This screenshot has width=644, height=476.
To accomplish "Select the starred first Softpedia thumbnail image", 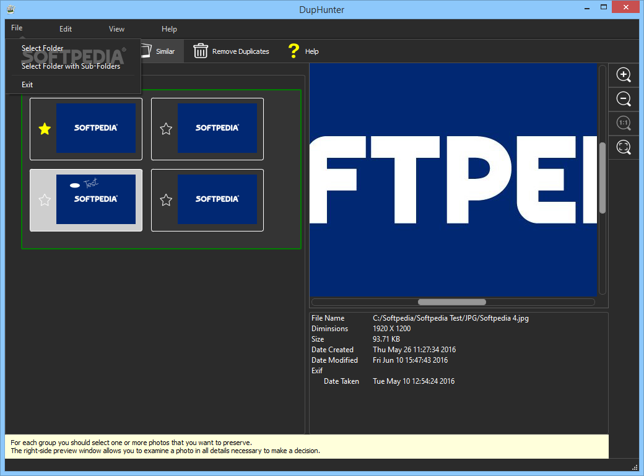I will (96, 128).
